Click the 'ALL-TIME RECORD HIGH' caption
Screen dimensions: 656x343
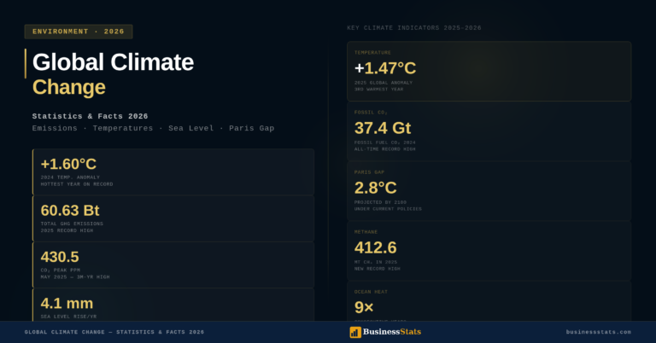pyautogui.click(x=385, y=149)
